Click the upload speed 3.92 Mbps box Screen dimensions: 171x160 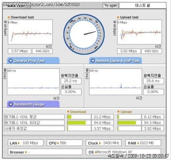(x=129, y=51)
